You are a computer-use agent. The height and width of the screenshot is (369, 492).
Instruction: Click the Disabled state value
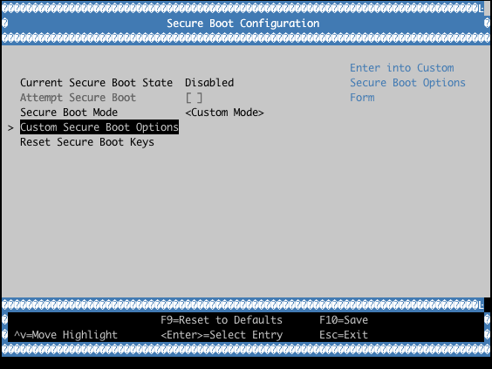point(209,83)
